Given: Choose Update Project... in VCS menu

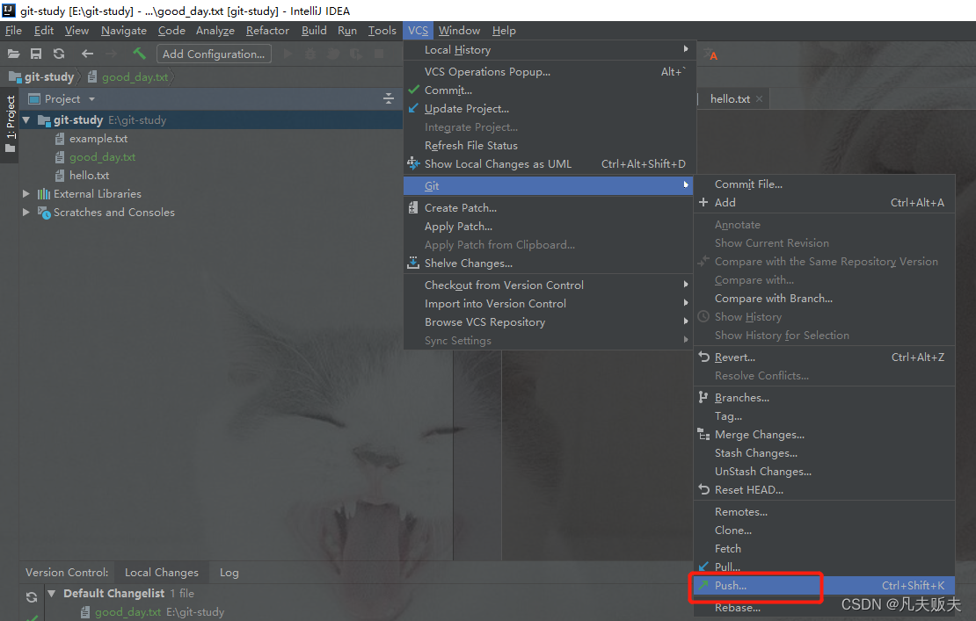Looking at the screenshot, I should [x=549, y=109].
